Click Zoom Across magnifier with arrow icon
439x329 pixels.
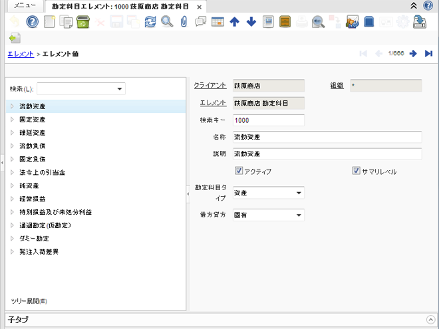[x=319, y=21]
